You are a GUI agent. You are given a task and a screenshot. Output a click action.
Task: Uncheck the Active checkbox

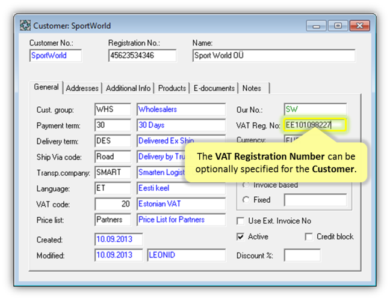pos(241,237)
